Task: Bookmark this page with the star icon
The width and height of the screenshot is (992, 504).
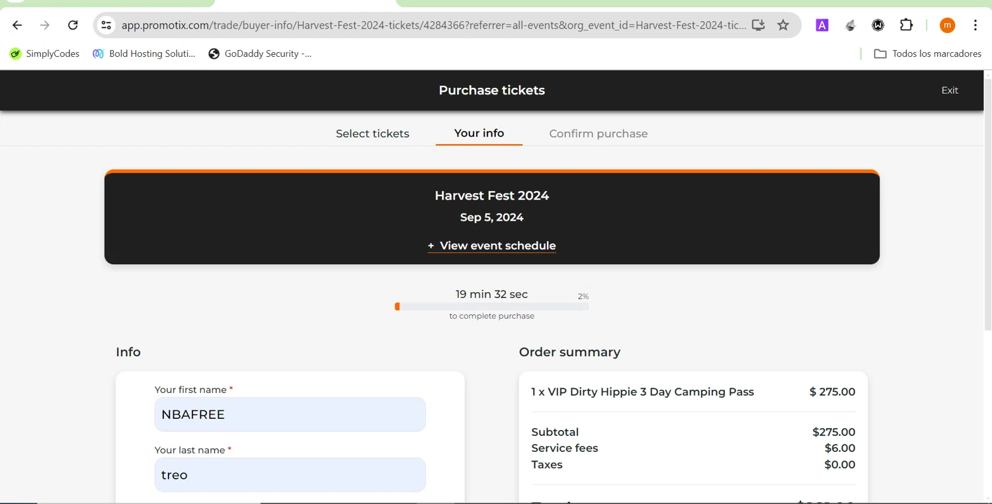Action: click(x=784, y=25)
